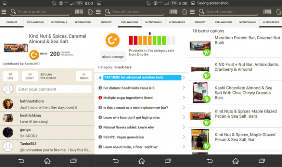Tap gongo's 'So GOOD (:' comment

[29, 136]
